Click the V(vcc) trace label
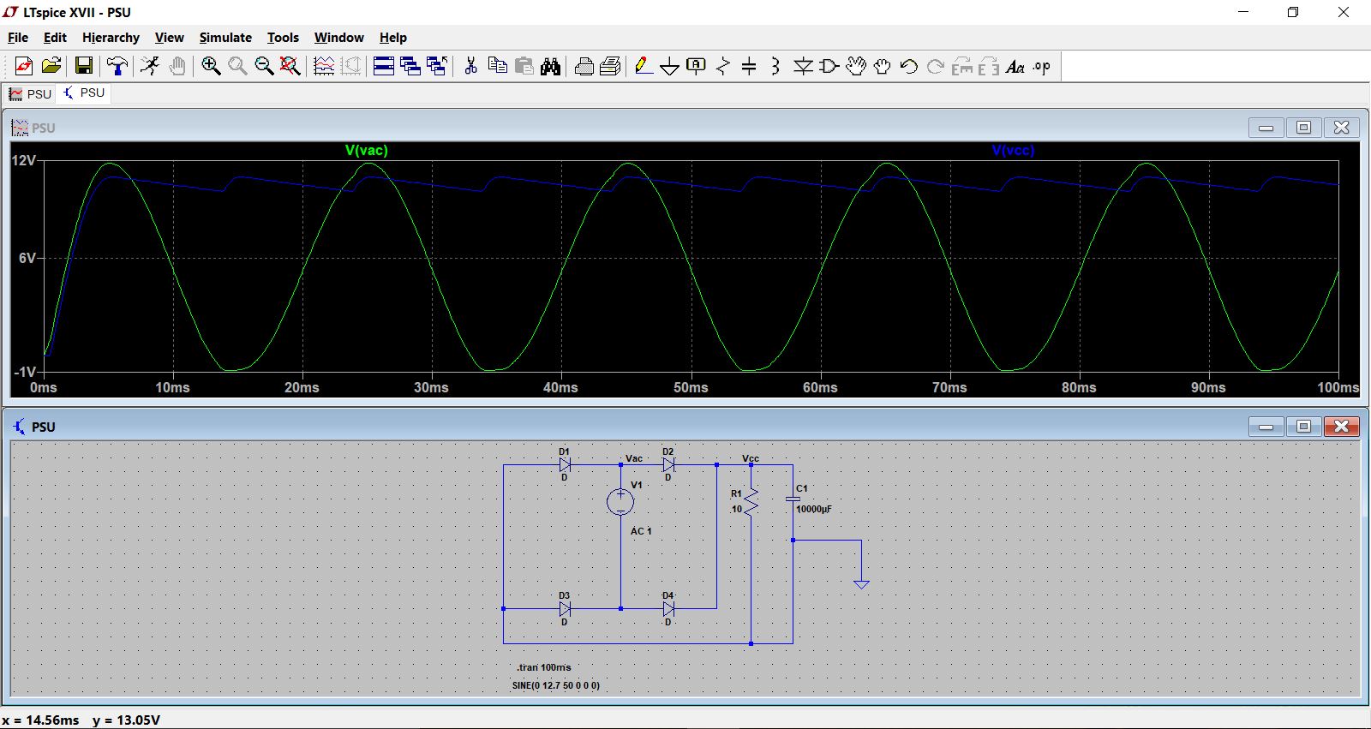The image size is (1371, 729). (x=1013, y=151)
